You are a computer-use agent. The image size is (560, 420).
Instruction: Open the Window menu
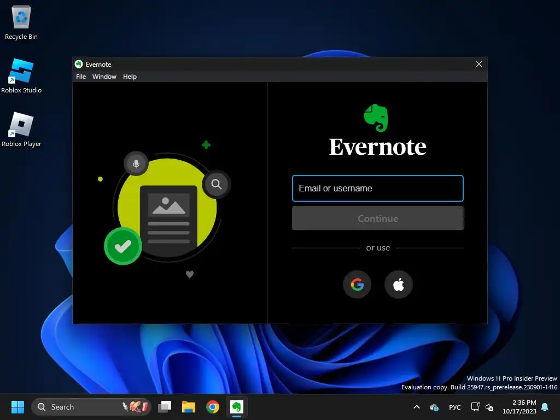pyautogui.click(x=104, y=77)
